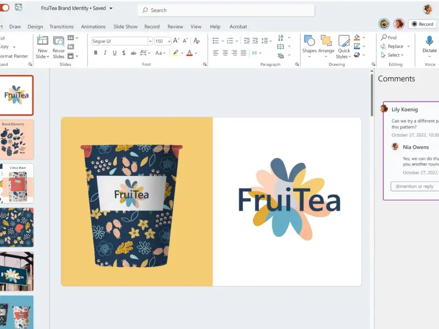Click the slide Layout icon
This screenshot has height=329, width=439.
71,38
